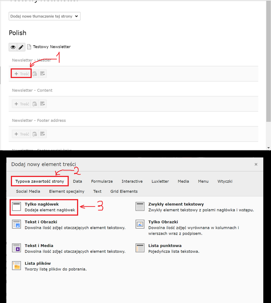This screenshot has height=303, width=271.
Task: Open the Grid Elements tab
Action: 123,191
